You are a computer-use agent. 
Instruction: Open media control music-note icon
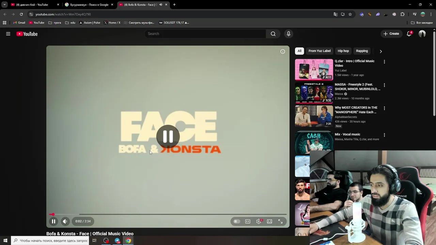coord(415,14)
